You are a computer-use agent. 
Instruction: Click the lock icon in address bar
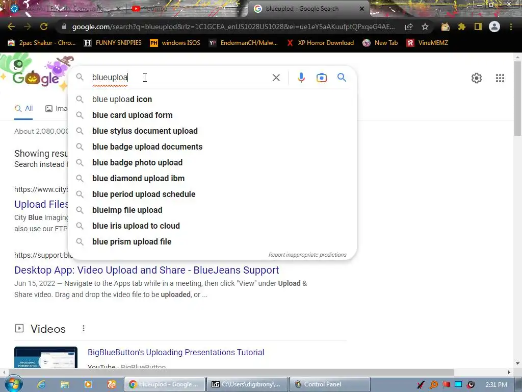(64, 27)
